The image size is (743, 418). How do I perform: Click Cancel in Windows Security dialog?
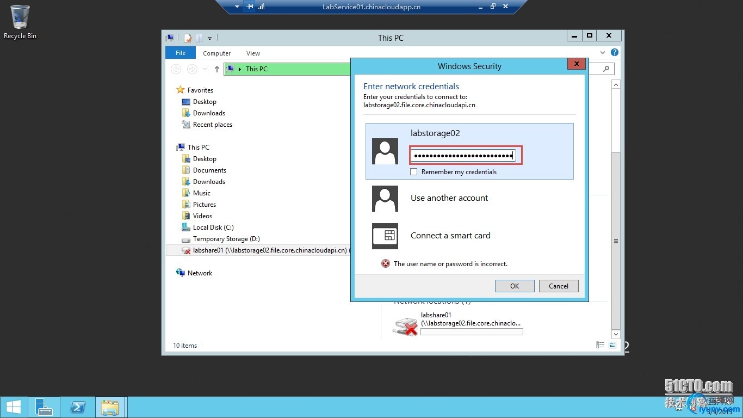pyautogui.click(x=559, y=286)
